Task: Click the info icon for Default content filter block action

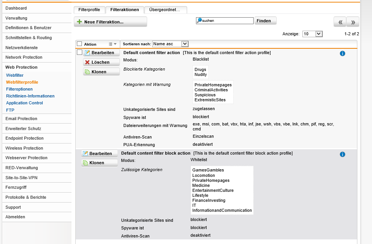Action: click(x=342, y=154)
